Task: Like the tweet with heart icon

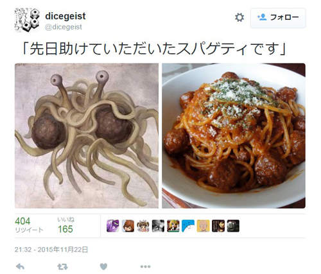Action: (x=103, y=267)
